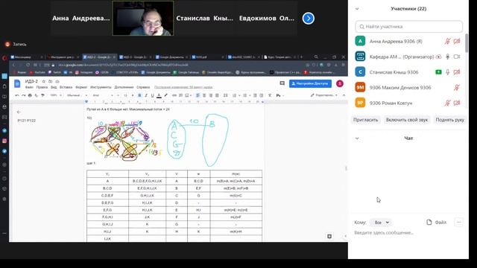Click the participants list scrollbar
Image resolution: width=477 pixels, height=268 pixels.
coord(467,43)
